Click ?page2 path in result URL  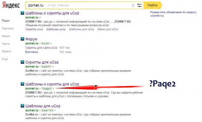tap(46, 88)
